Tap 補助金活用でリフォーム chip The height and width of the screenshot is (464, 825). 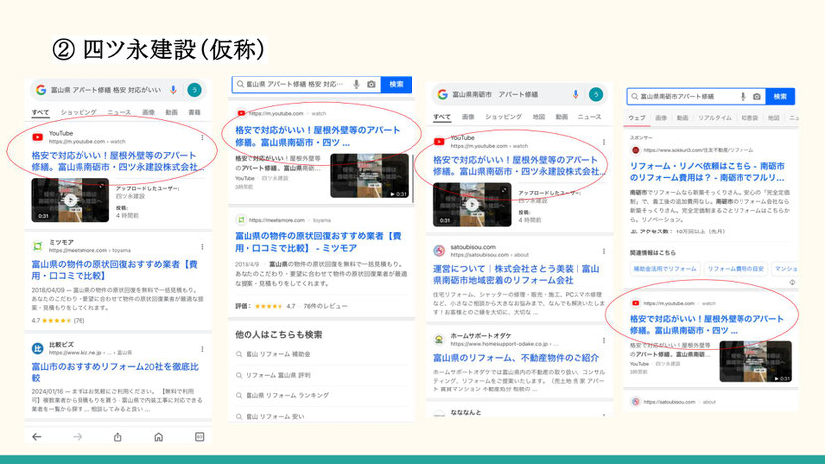[x=665, y=269]
